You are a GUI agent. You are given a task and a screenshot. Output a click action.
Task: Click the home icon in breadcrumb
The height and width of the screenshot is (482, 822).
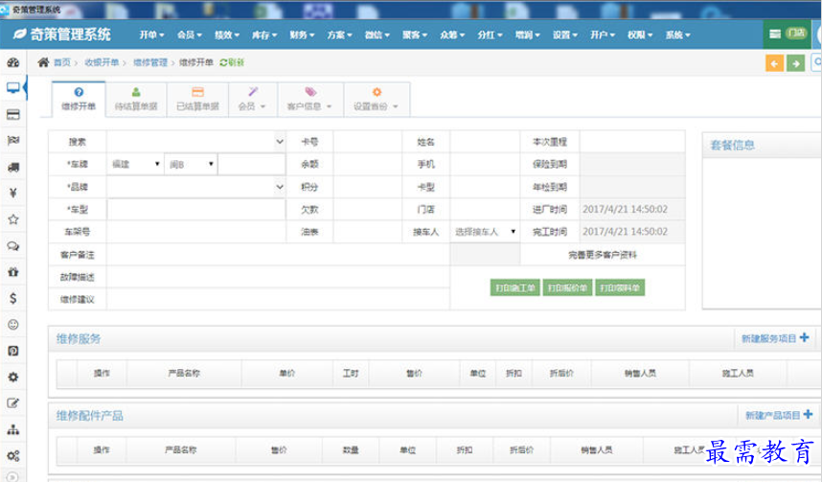pos(43,62)
